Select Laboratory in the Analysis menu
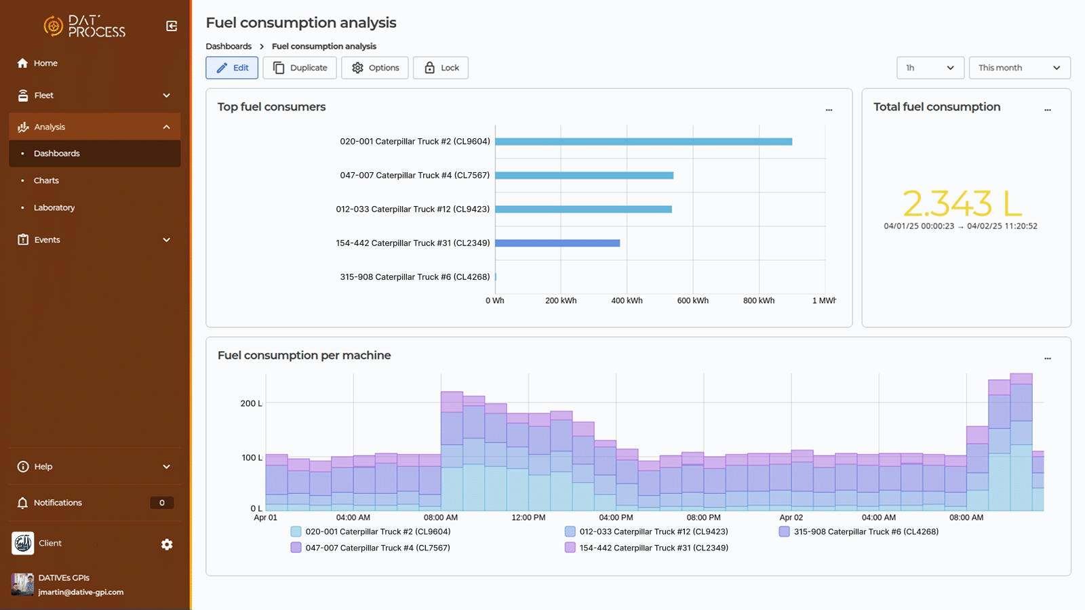 pyautogui.click(x=54, y=208)
